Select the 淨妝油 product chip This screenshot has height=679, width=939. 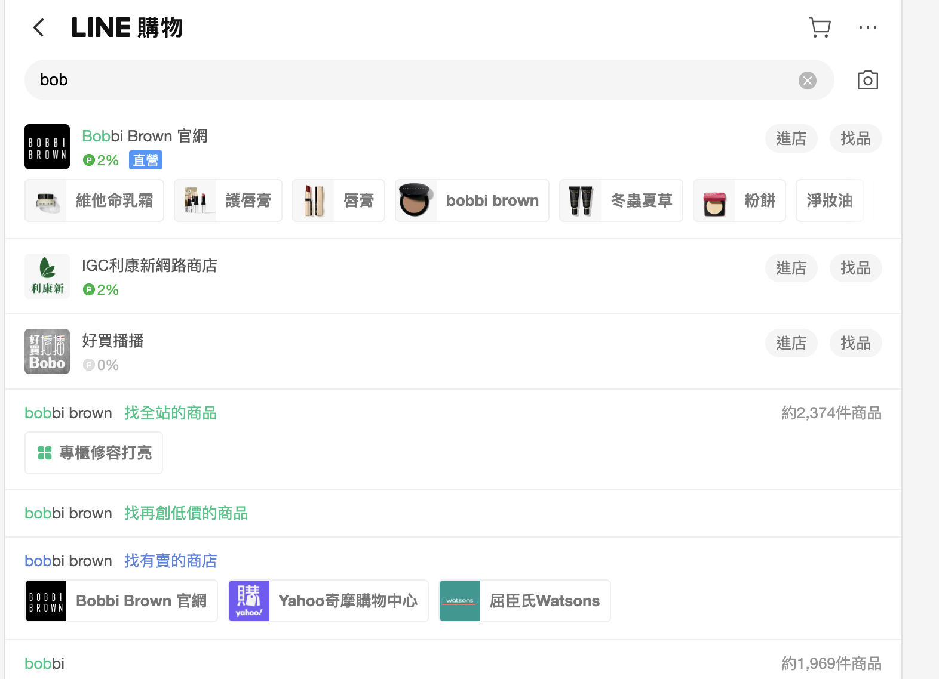[x=830, y=200]
